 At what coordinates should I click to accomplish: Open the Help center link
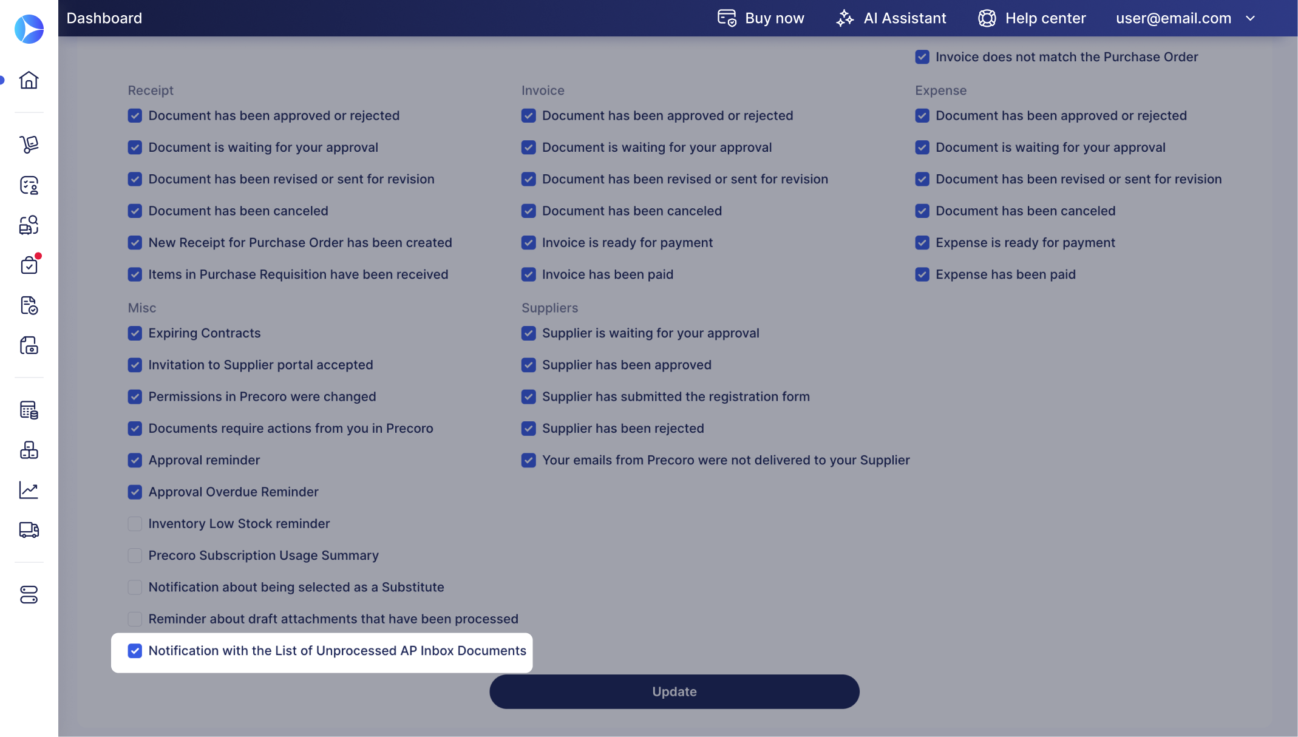(x=1031, y=18)
